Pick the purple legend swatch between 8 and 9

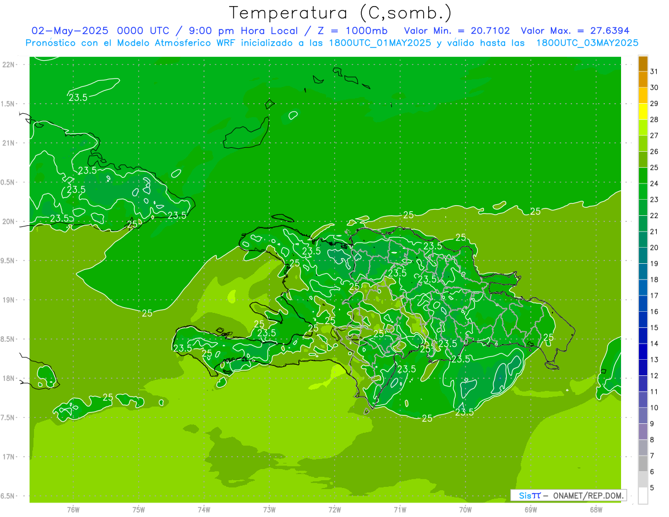pos(643,432)
